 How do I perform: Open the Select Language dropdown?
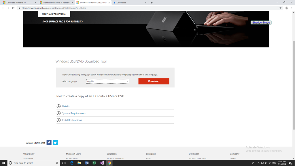coord(108,81)
